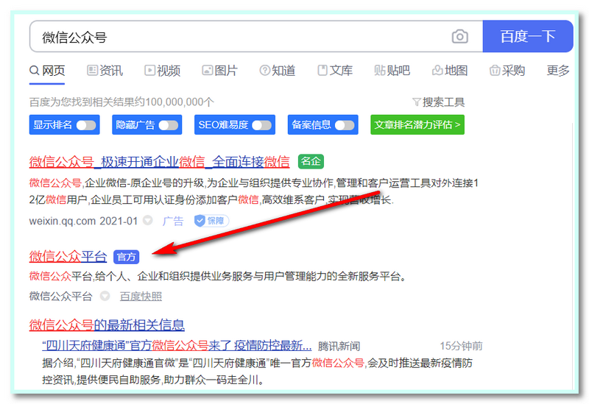The image size is (589, 404).
Task: Open the 更多 tab menu
Action: pyautogui.click(x=558, y=71)
